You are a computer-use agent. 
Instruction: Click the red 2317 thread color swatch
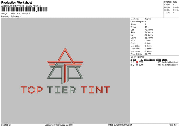pos(137,62)
